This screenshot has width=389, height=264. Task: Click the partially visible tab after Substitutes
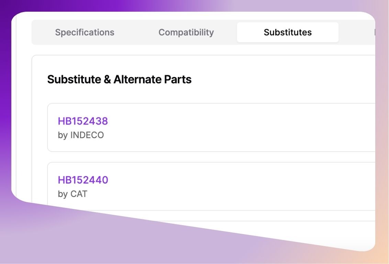(x=374, y=32)
